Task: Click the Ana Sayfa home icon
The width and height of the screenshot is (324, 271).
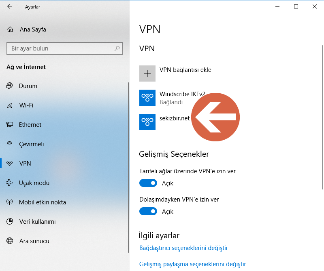Action: 9,29
